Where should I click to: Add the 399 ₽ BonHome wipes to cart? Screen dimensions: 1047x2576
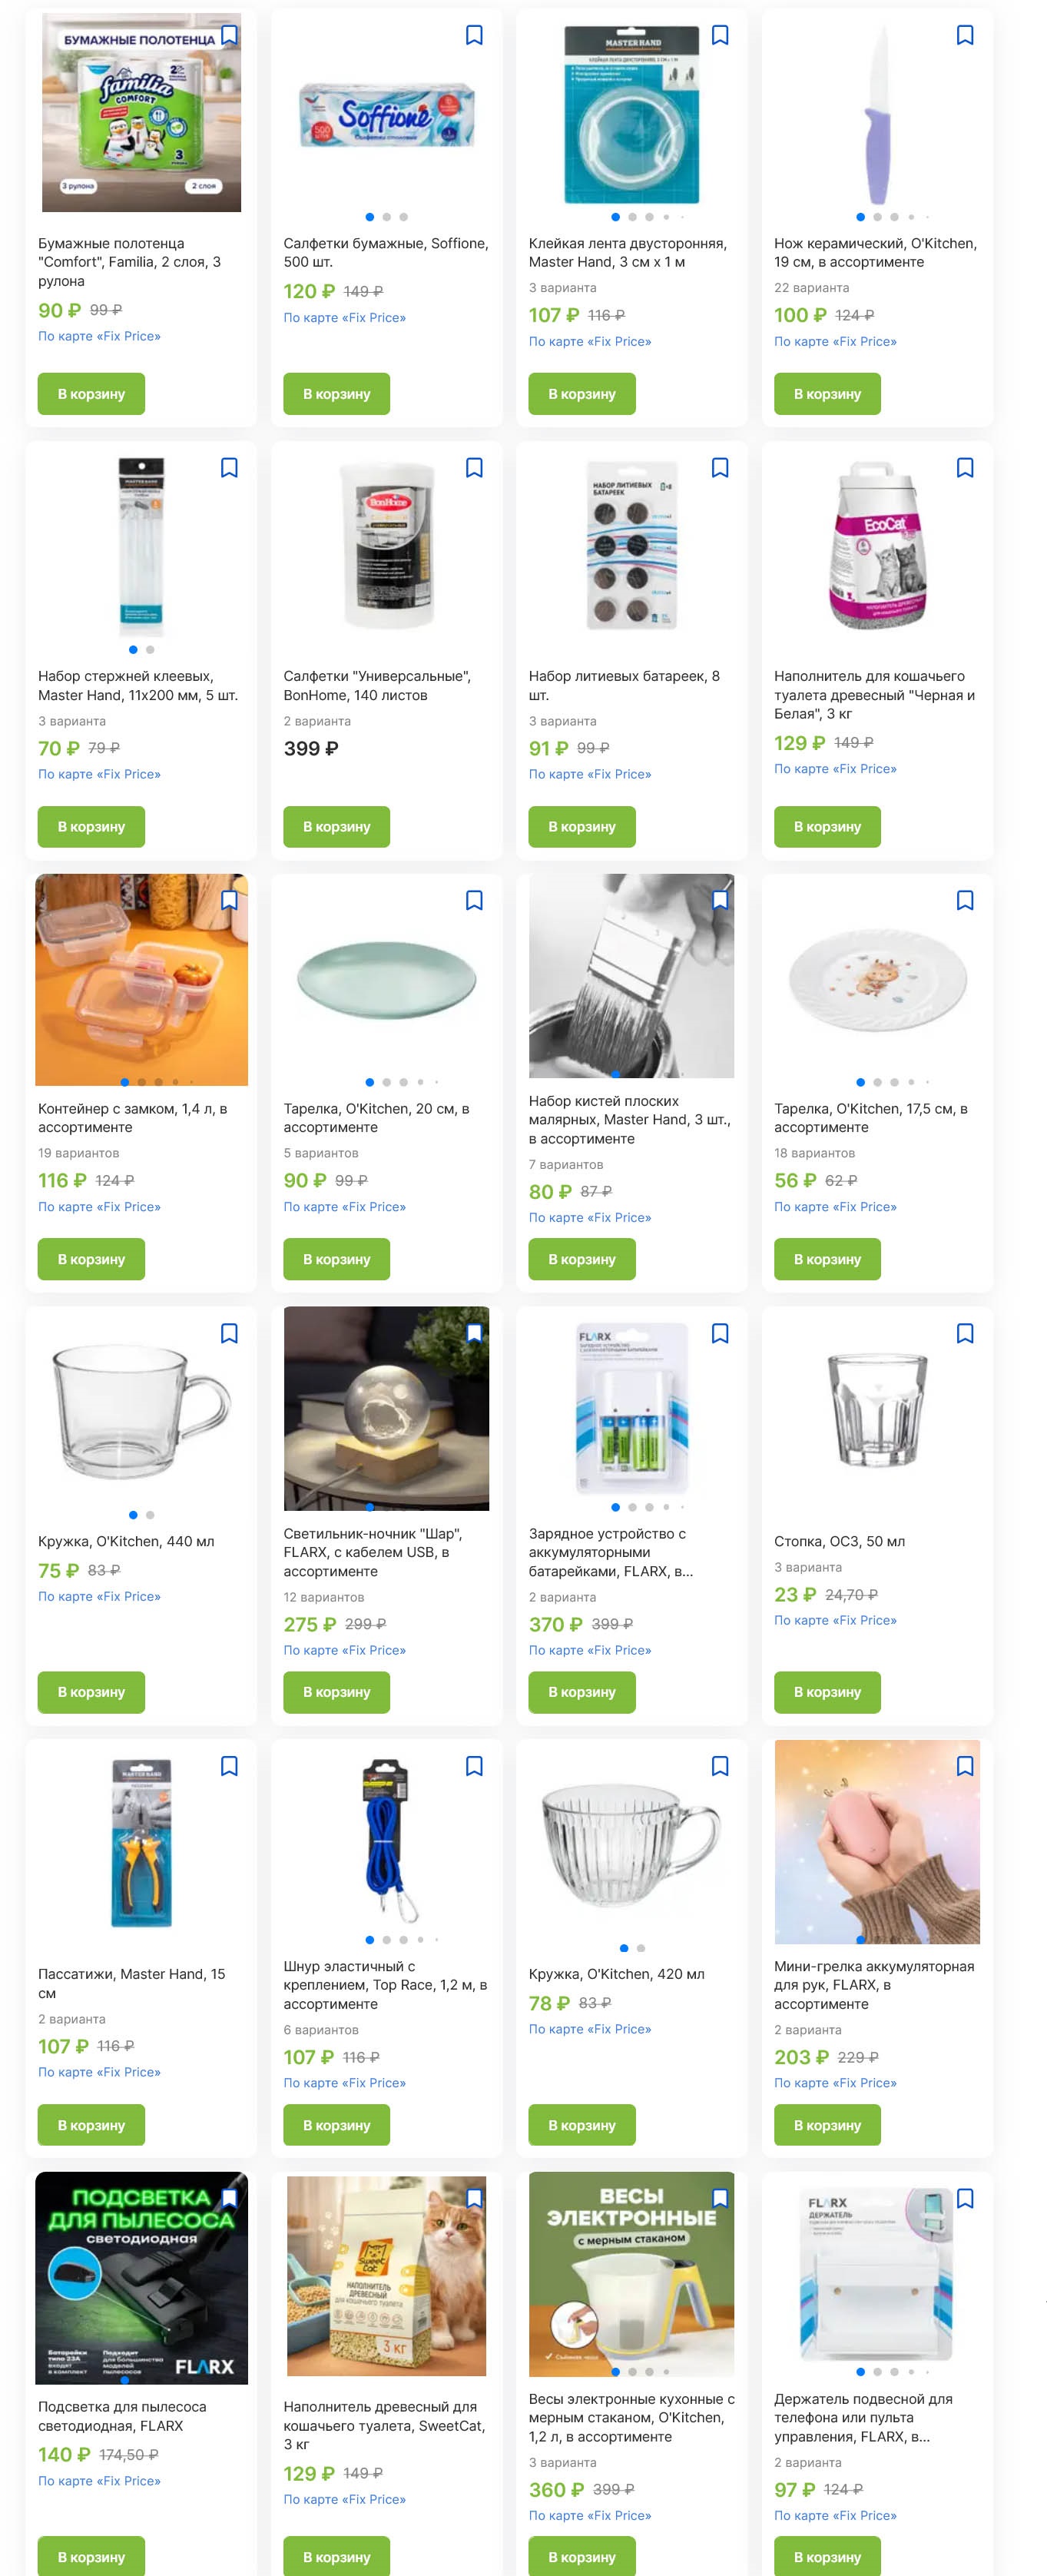[336, 827]
